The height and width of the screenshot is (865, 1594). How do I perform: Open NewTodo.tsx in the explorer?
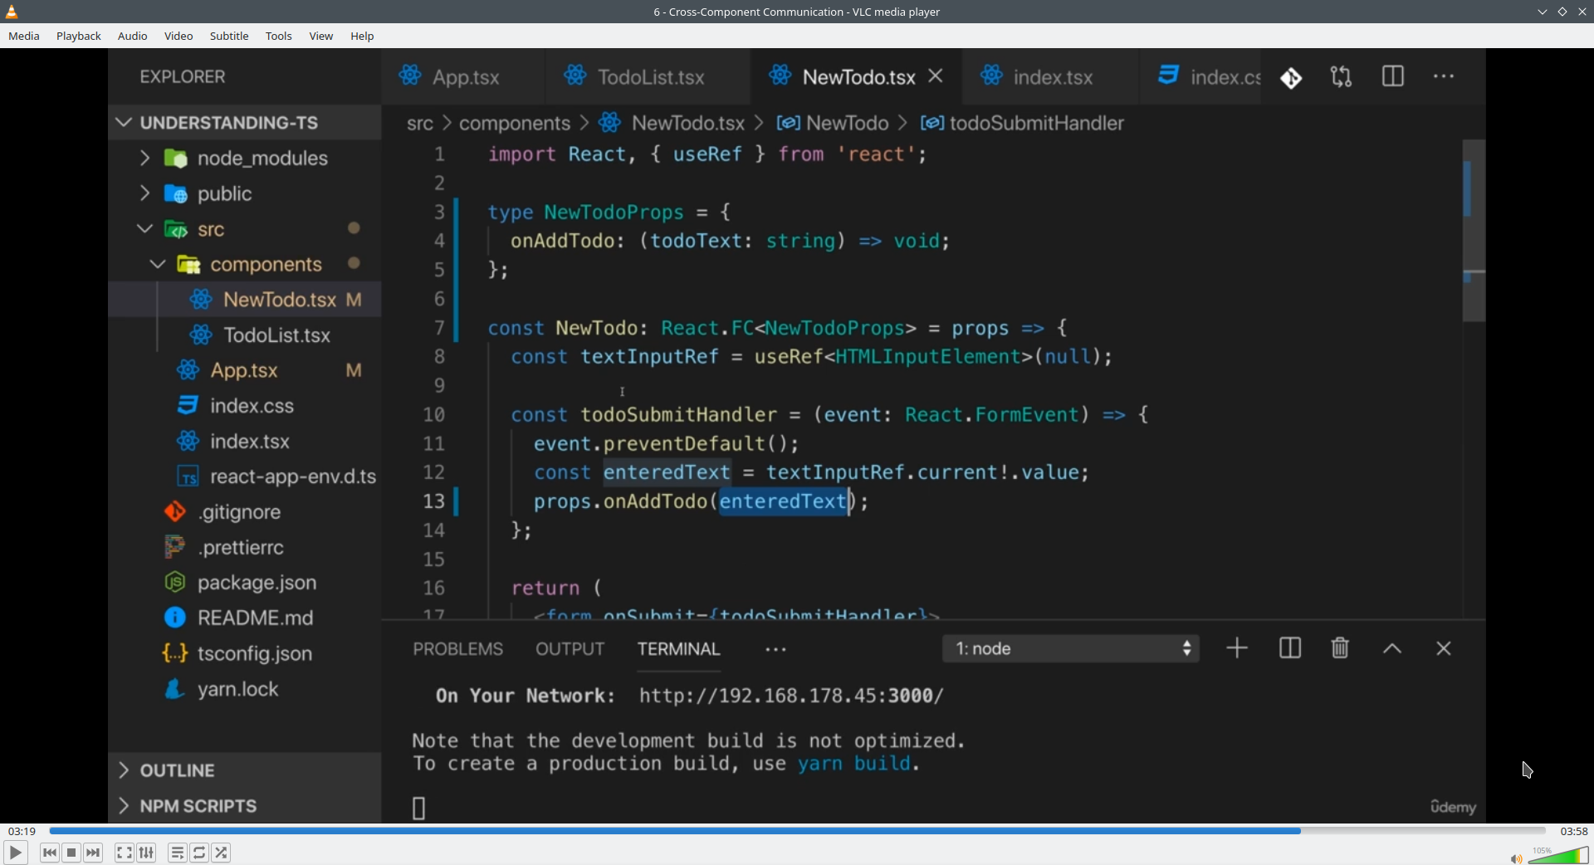pyautogui.click(x=245, y=300)
